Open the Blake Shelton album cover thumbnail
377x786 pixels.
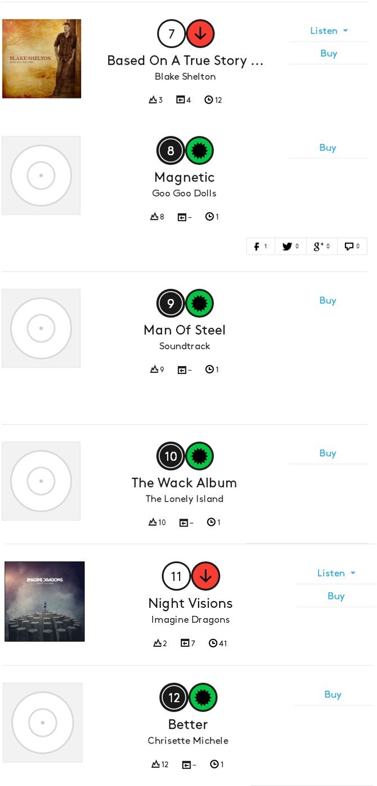click(42, 58)
